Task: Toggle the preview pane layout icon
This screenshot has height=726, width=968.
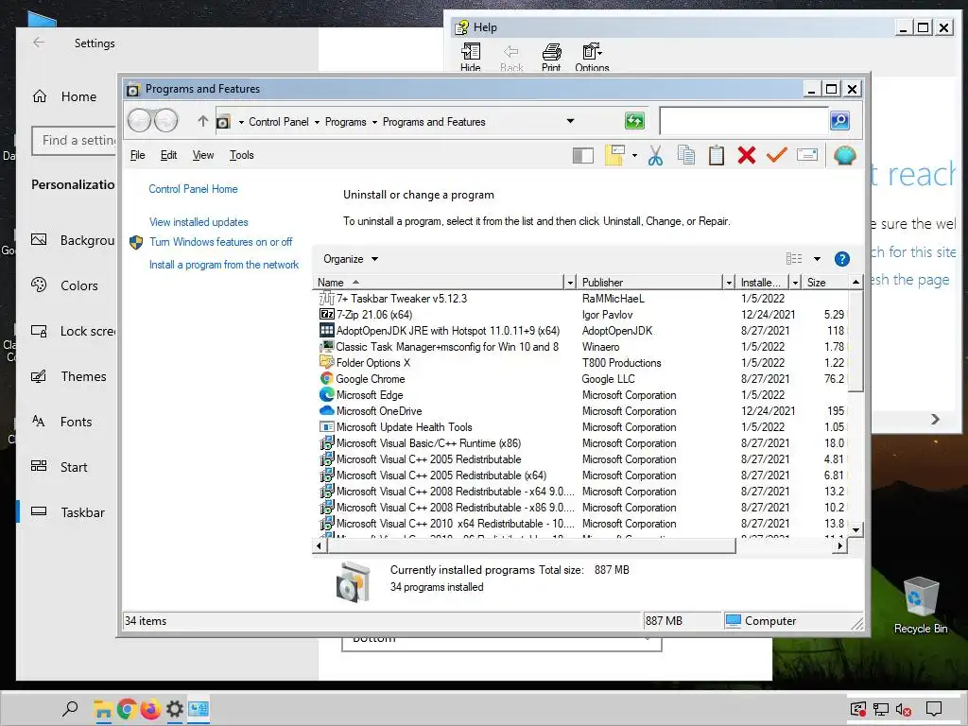Action: point(582,156)
